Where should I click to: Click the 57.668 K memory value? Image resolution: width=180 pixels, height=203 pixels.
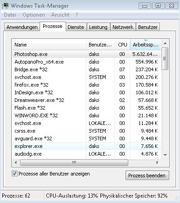(x=148, y=100)
